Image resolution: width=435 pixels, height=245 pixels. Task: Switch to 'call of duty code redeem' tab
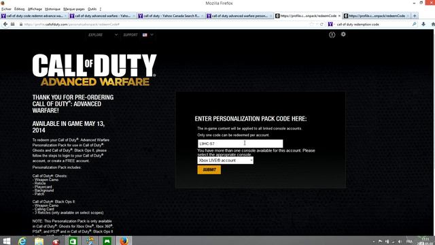point(34,16)
